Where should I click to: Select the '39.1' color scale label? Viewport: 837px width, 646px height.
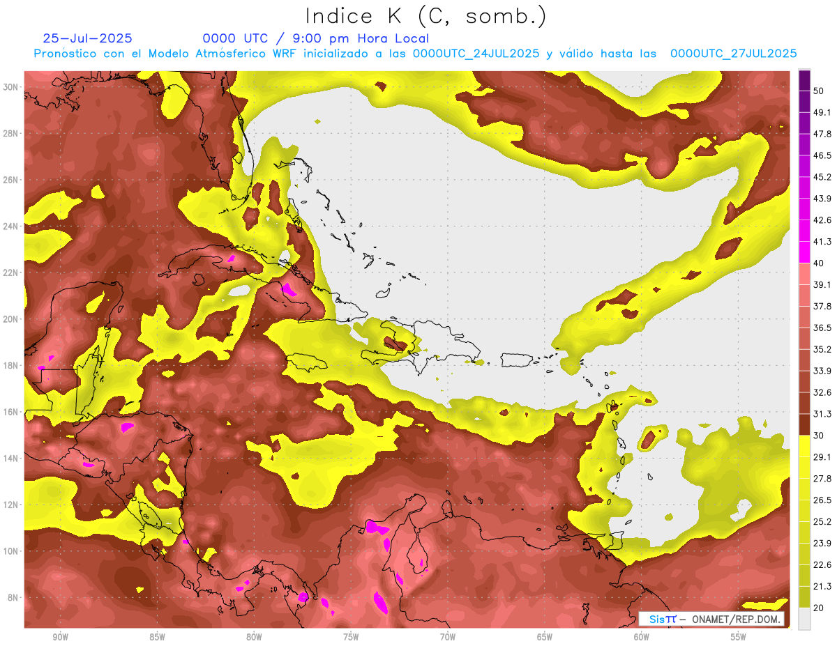pos(822,284)
